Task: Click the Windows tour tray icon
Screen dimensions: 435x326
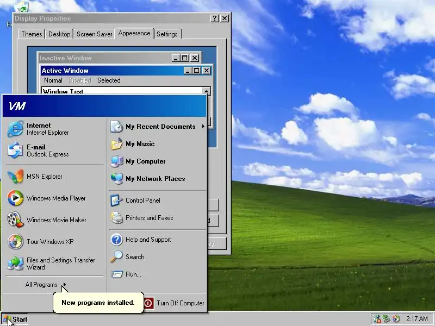Action: pos(396,319)
